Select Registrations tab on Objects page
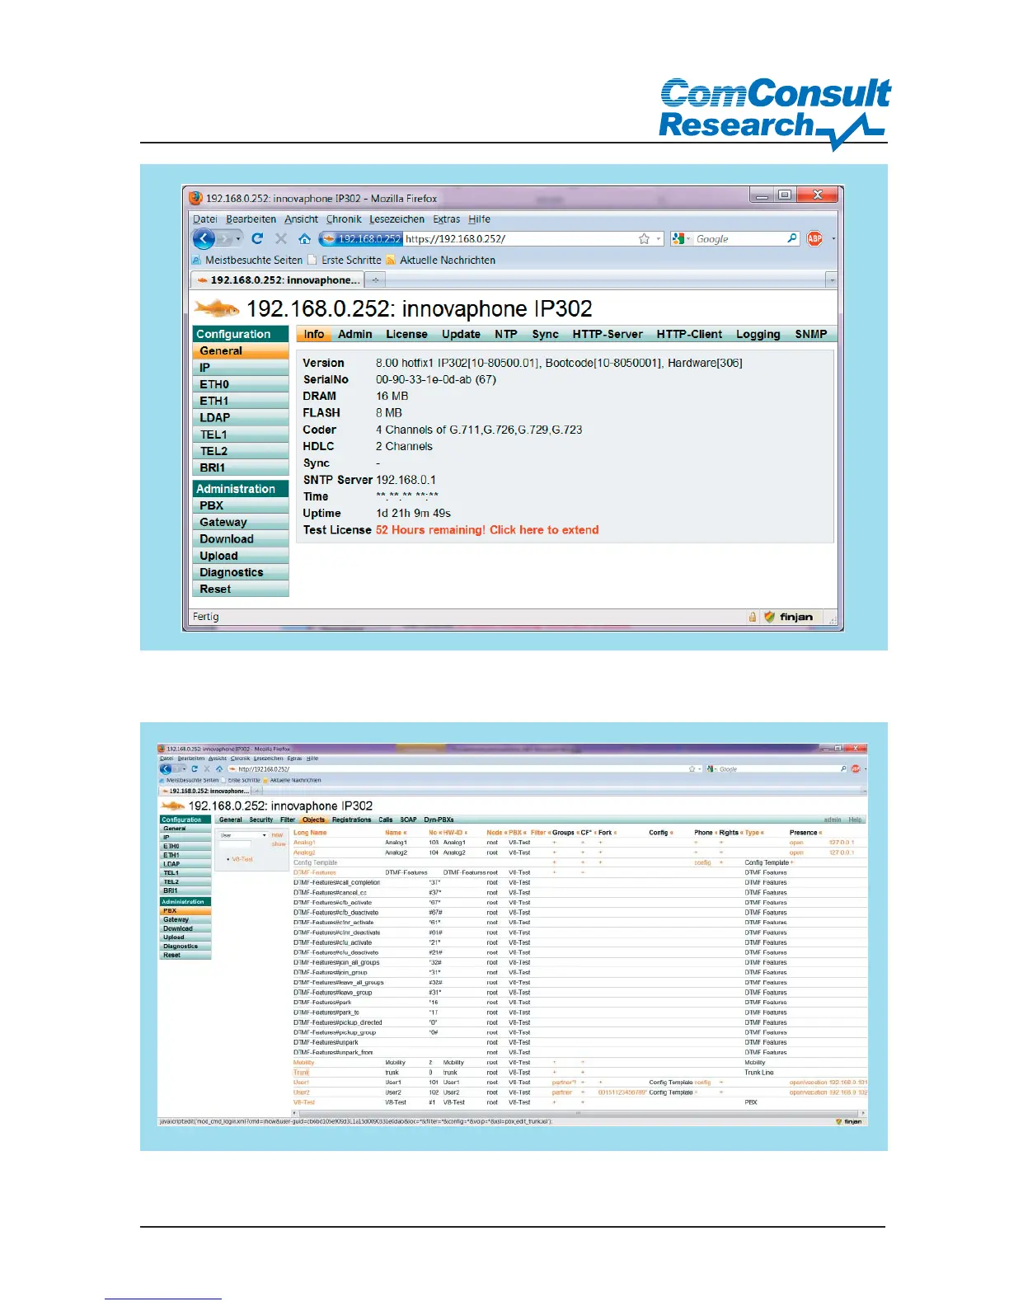 point(351,820)
